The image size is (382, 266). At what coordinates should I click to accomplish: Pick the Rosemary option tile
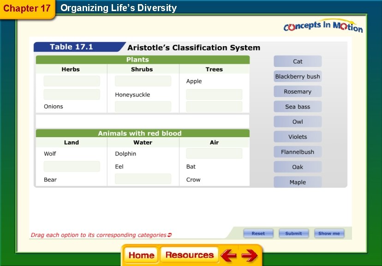pyautogui.click(x=298, y=91)
